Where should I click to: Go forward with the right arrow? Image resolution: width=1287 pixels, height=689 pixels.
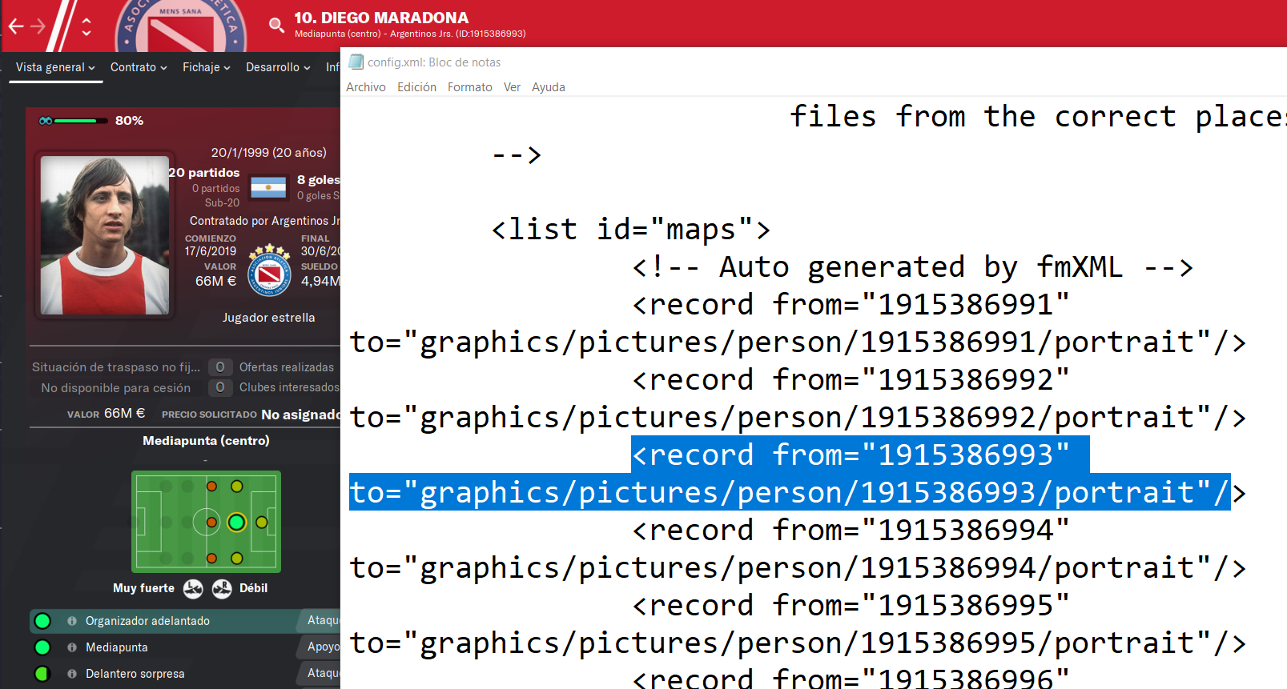(x=38, y=26)
